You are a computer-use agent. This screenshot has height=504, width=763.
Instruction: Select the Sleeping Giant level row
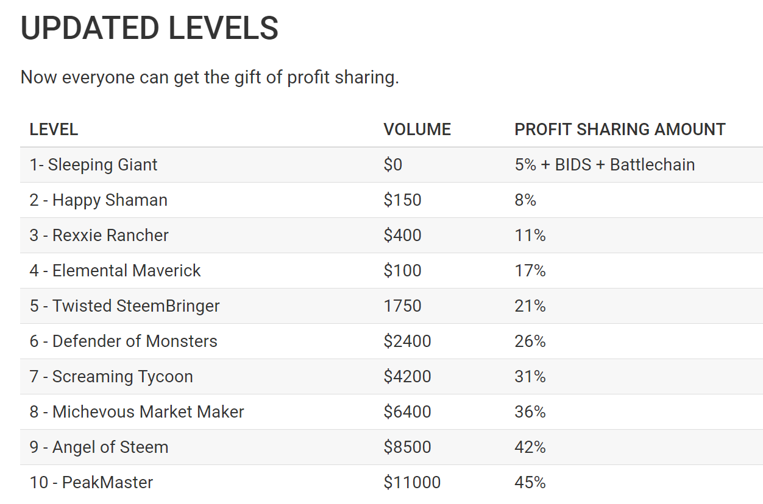(x=391, y=165)
